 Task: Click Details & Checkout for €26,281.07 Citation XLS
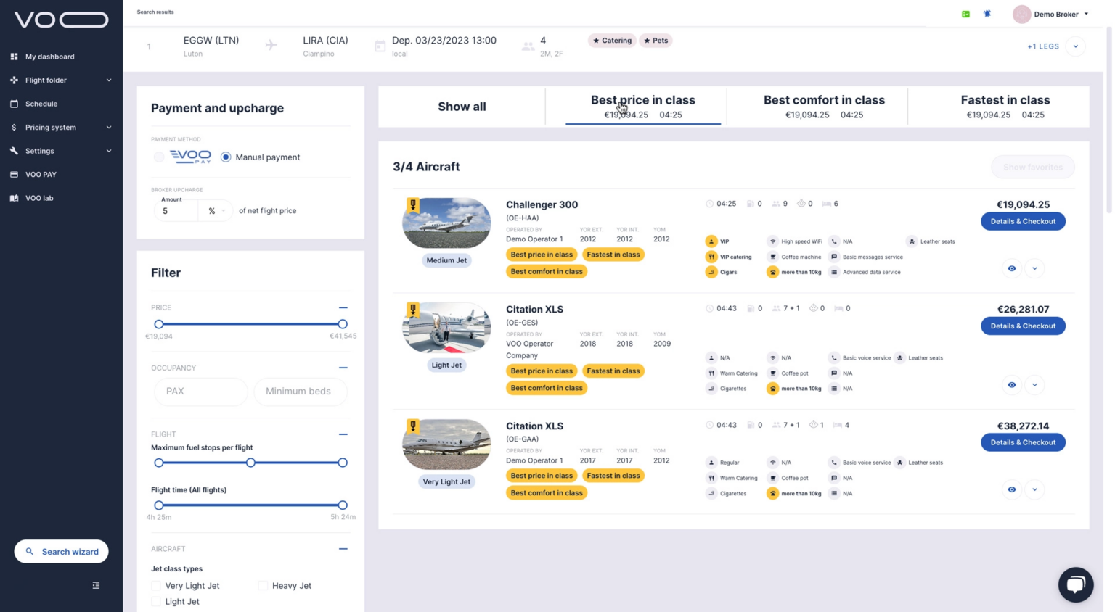pyautogui.click(x=1022, y=326)
